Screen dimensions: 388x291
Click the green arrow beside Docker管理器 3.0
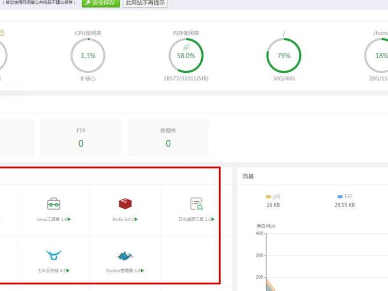(142, 271)
